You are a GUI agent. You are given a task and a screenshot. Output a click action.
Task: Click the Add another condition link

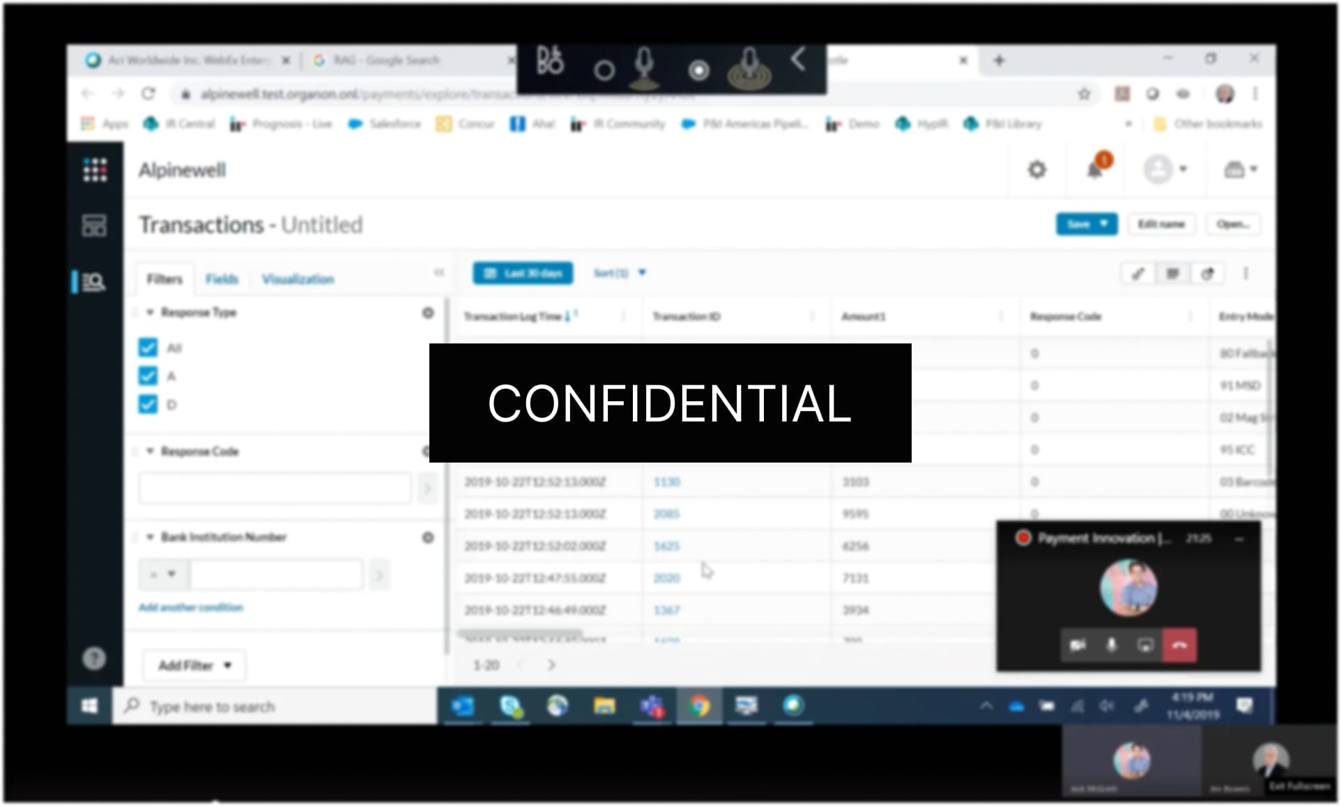(190, 607)
